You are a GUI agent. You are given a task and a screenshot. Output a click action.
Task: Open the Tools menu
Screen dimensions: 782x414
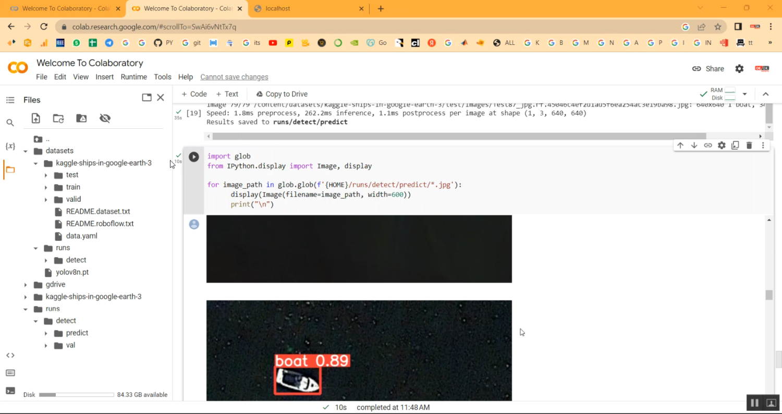point(162,77)
